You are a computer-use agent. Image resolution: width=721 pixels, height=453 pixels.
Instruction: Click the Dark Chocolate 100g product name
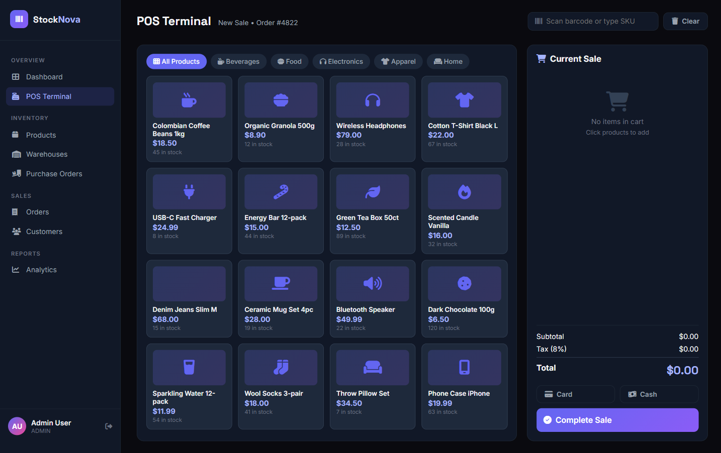[461, 309]
